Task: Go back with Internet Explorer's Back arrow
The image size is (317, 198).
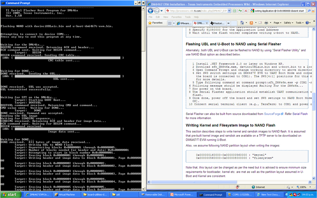Action: [x=151, y=11]
